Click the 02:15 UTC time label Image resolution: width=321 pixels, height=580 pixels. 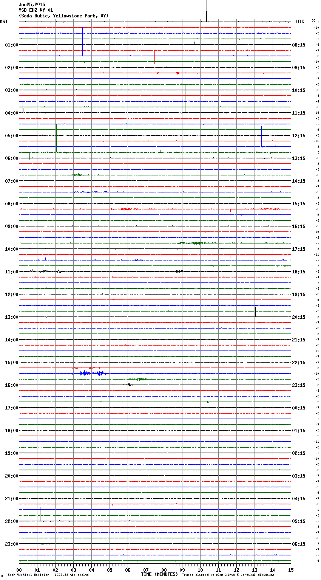tap(299, 453)
